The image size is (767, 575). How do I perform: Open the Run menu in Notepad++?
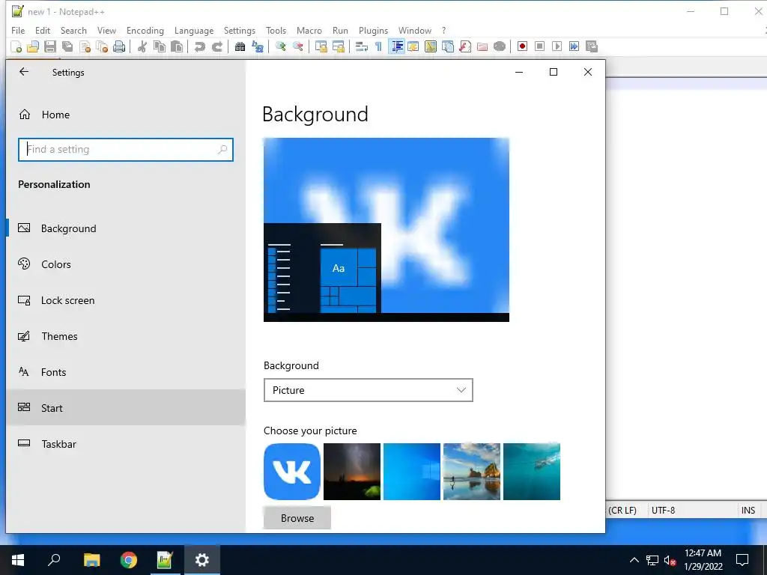(x=341, y=30)
